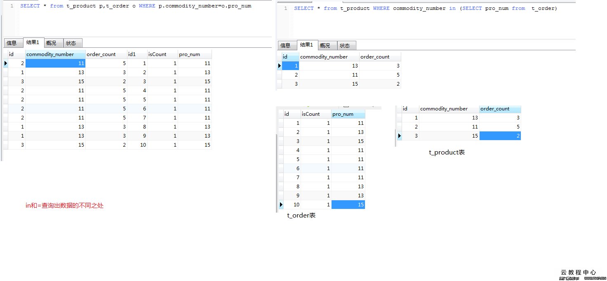Click into the join SQL query editor line
Screen dimensions: 607x281
coord(136,6)
